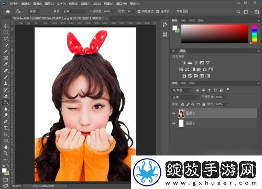262x189 pixels.
Task: Add an Invert adjustment
Action: [184, 76]
